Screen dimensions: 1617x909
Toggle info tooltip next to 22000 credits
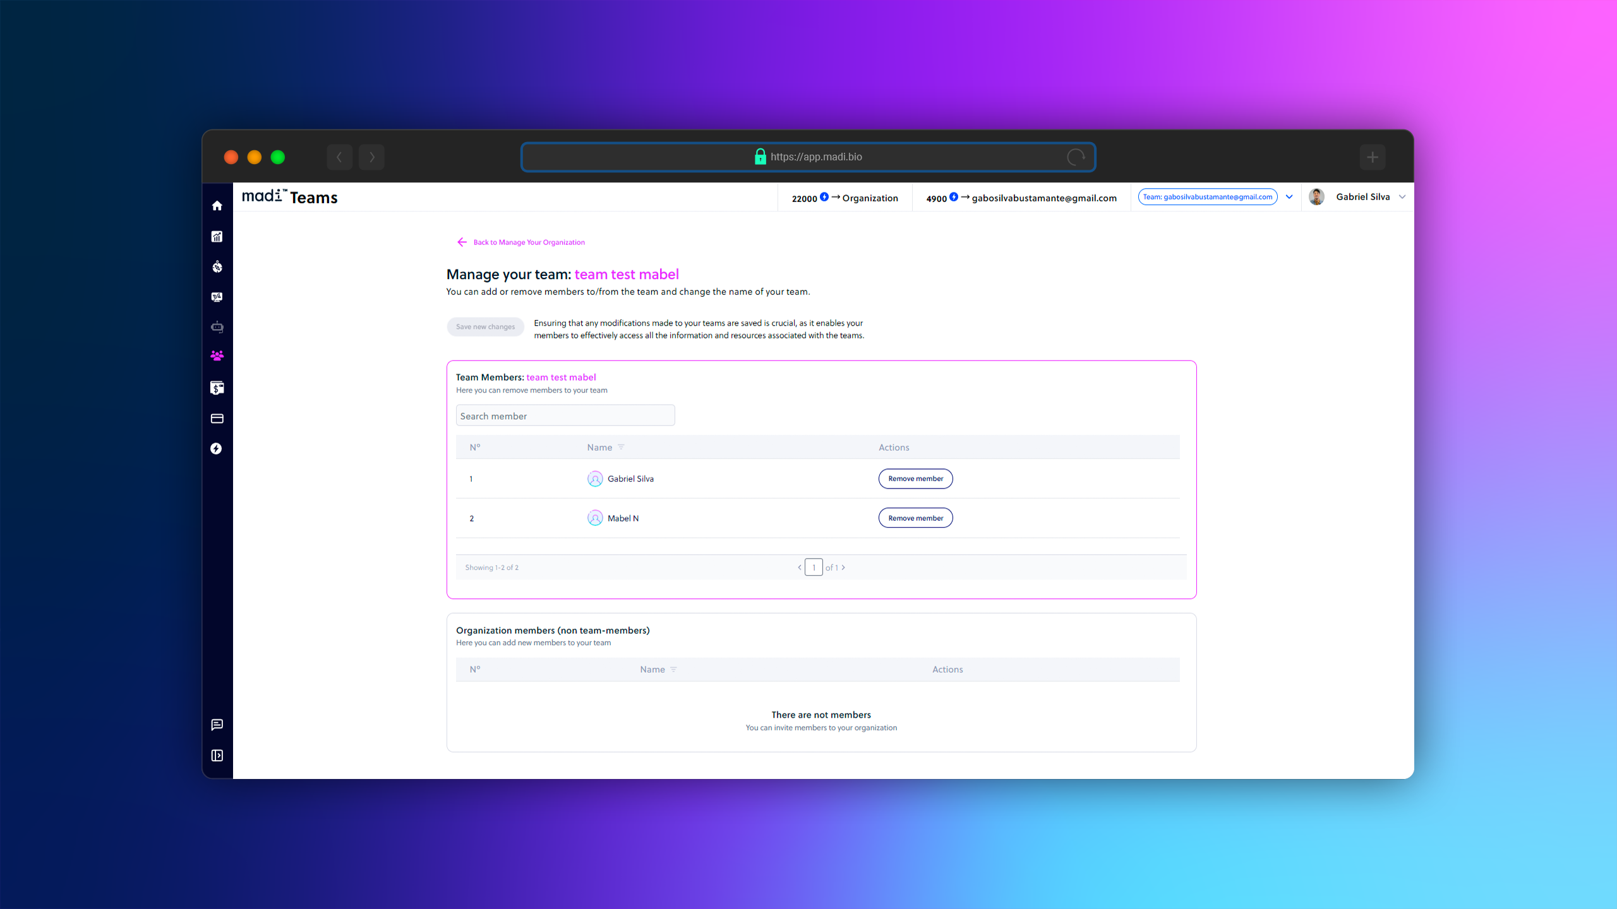coord(825,196)
